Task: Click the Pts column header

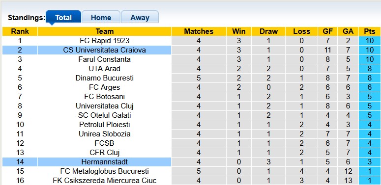Action: coord(369,31)
